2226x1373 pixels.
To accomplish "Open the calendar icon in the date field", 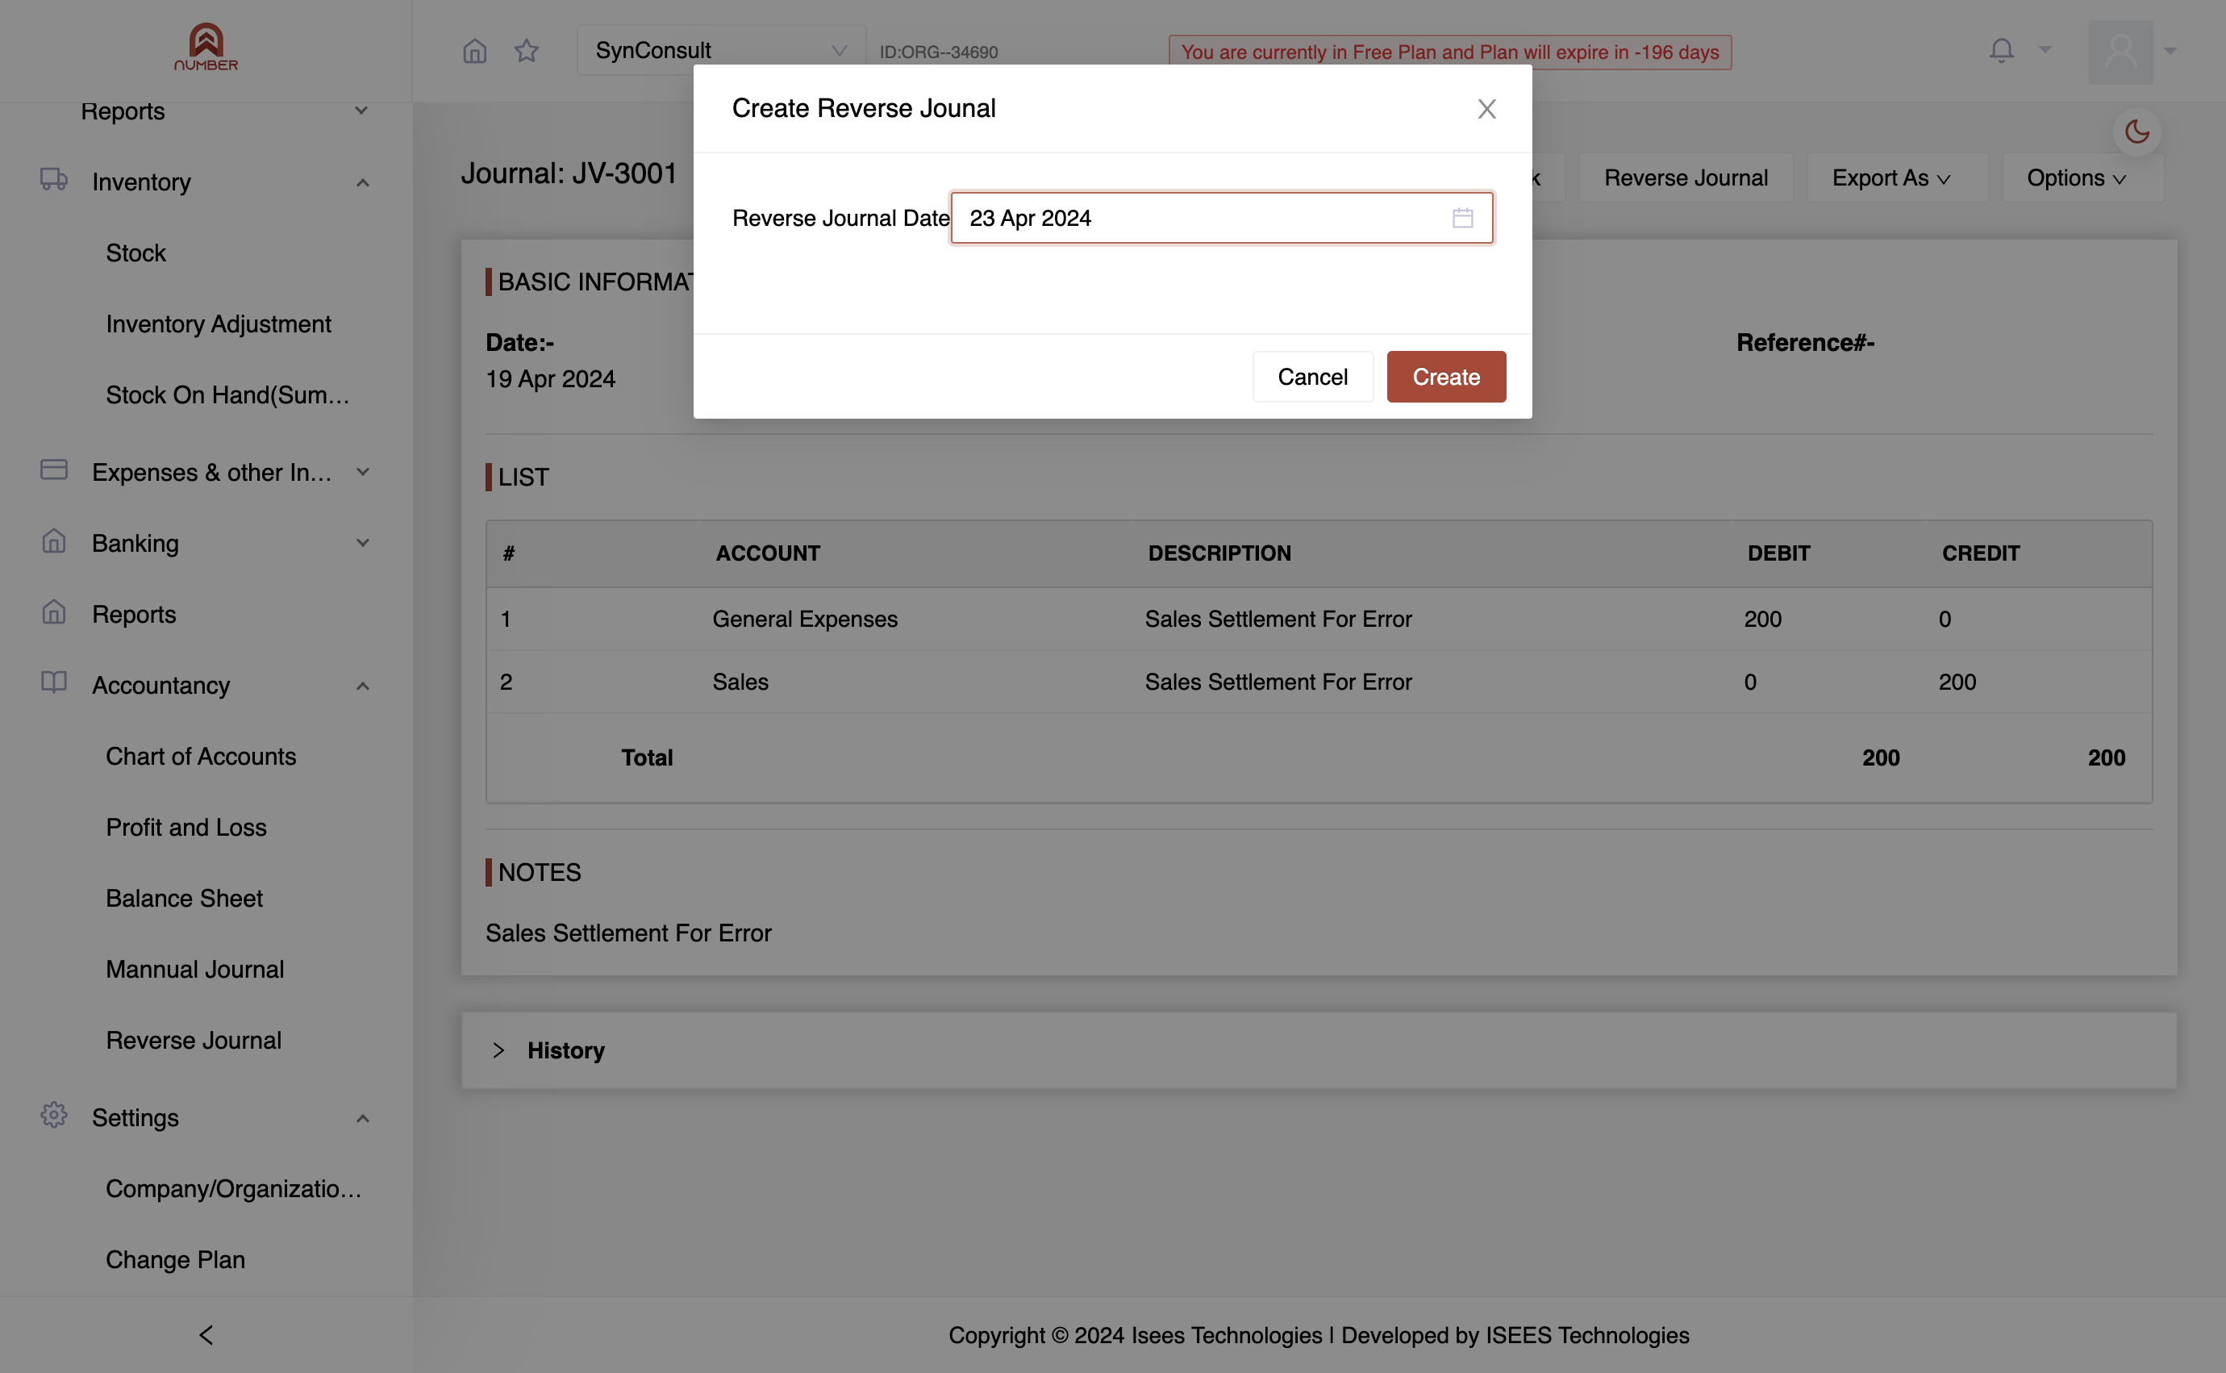I will (1462, 218).
